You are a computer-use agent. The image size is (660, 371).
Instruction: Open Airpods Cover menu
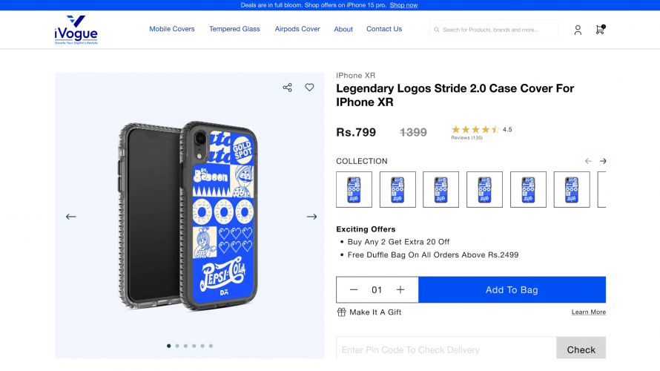(297, 29)
